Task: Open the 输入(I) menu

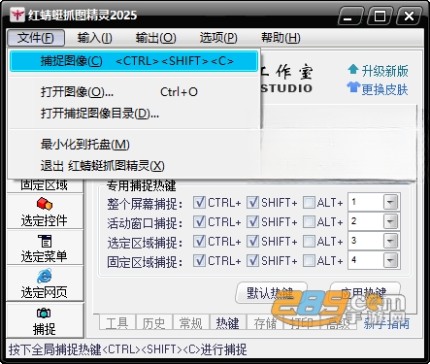Action: 95,38
